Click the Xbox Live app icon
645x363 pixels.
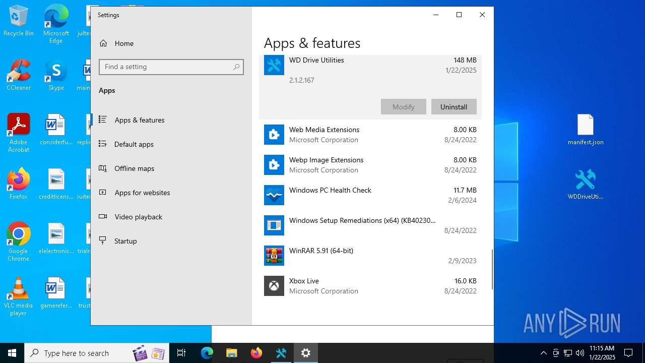pos(274,286)
